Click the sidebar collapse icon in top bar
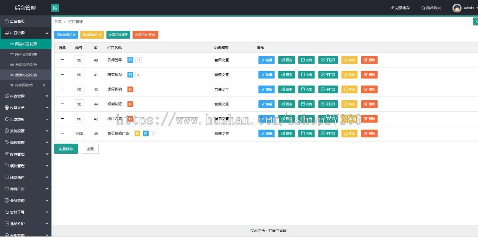The height and width of the screenshot is (237, 478). (x=55, y=8)
